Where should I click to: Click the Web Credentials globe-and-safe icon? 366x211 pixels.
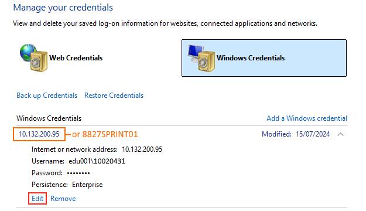33,57
